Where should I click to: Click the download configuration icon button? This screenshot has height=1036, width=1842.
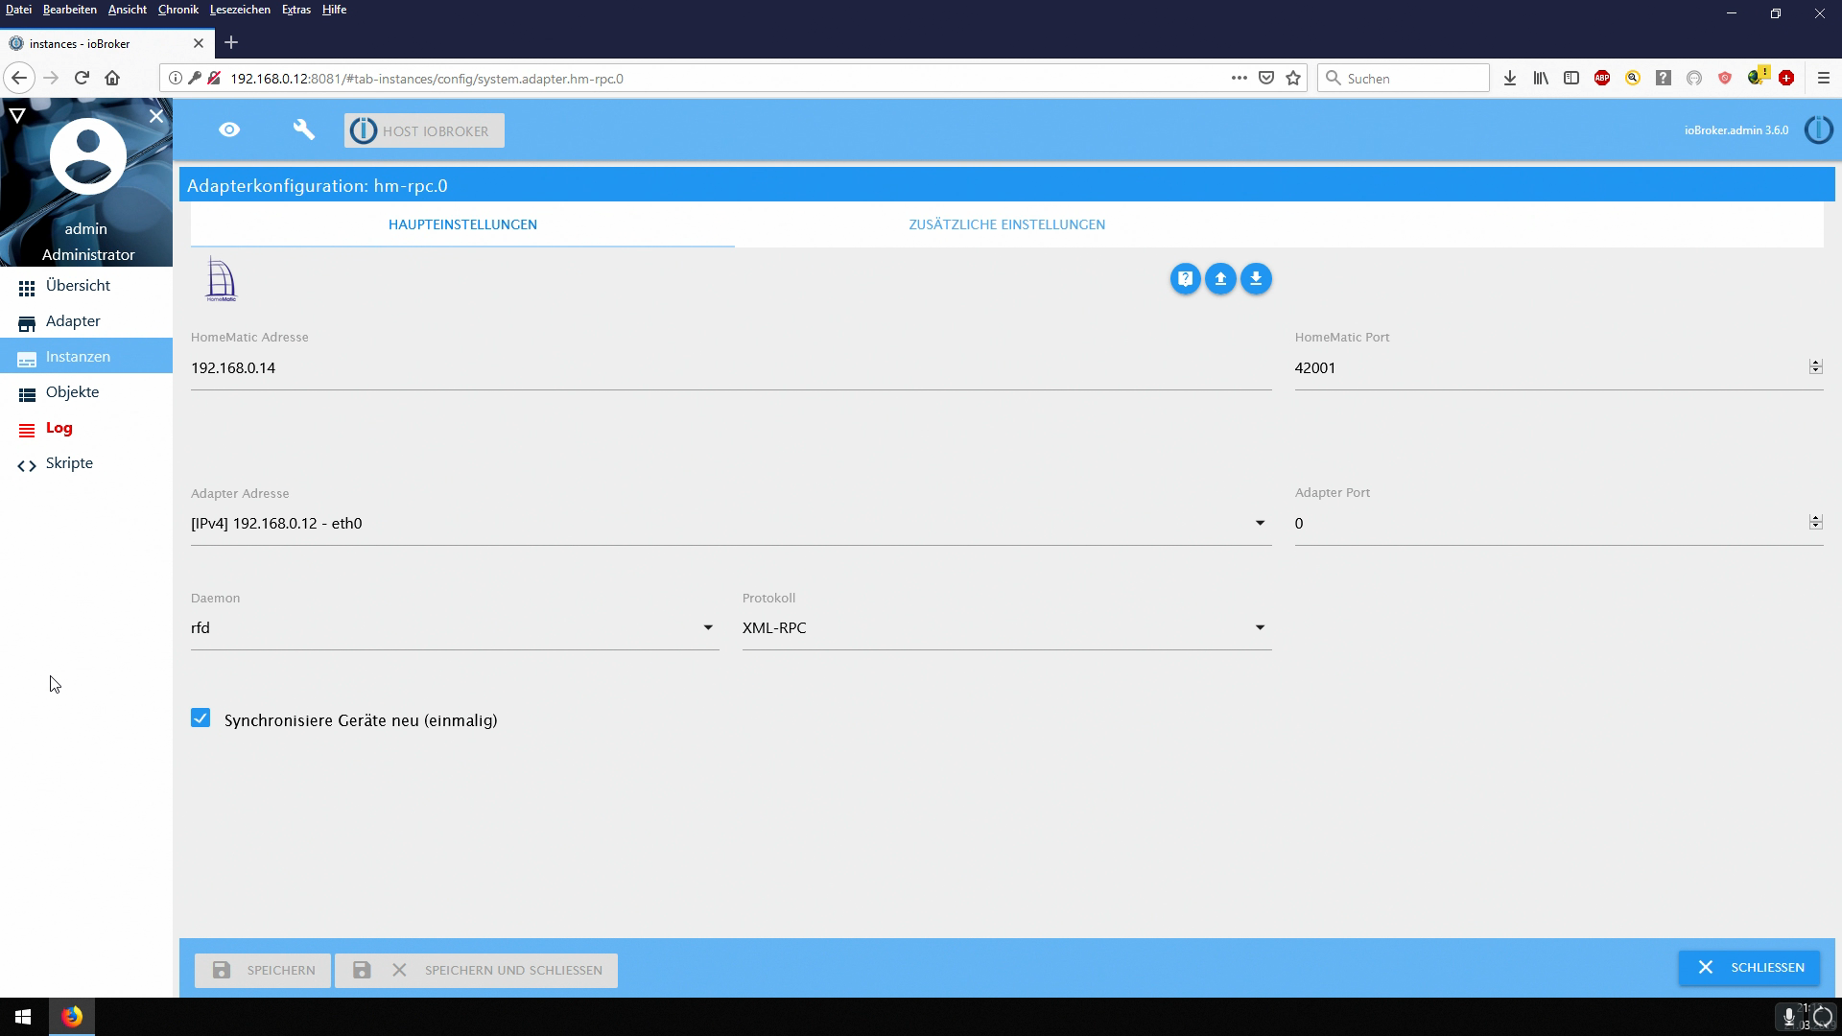click(1256, 279)
